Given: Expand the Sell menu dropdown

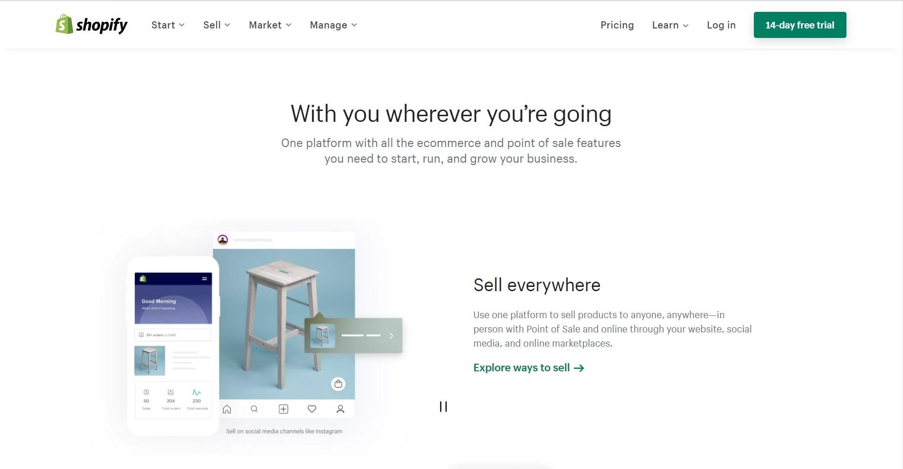Looking at the screenshot, I should pyautogui.click(x=217, y=25).
